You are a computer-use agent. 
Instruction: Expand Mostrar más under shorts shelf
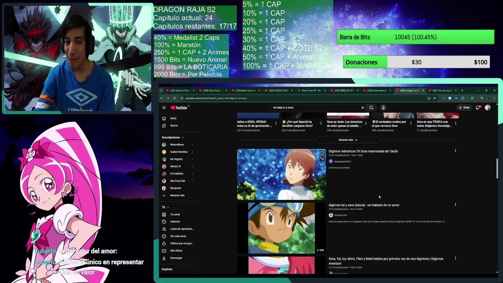point(348,140)
